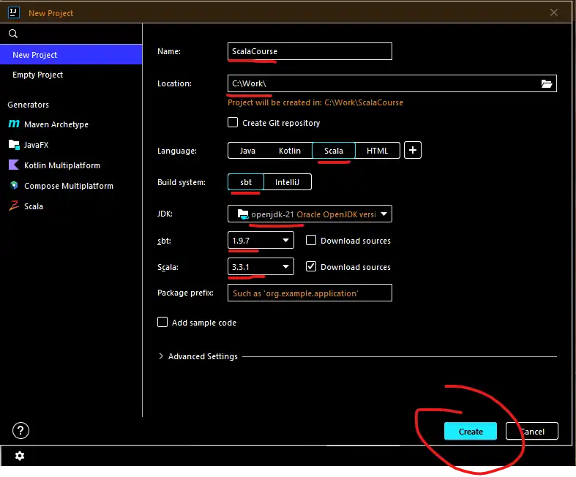Select the Maven Archetype generator
Screen dimensions: 576x477
pyautogui.click(x=56, y=124)
